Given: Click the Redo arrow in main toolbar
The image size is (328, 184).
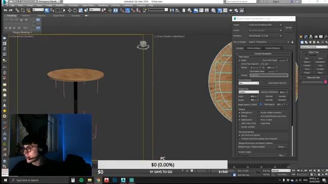Looking at the screenshot, I should pos(10,10).
